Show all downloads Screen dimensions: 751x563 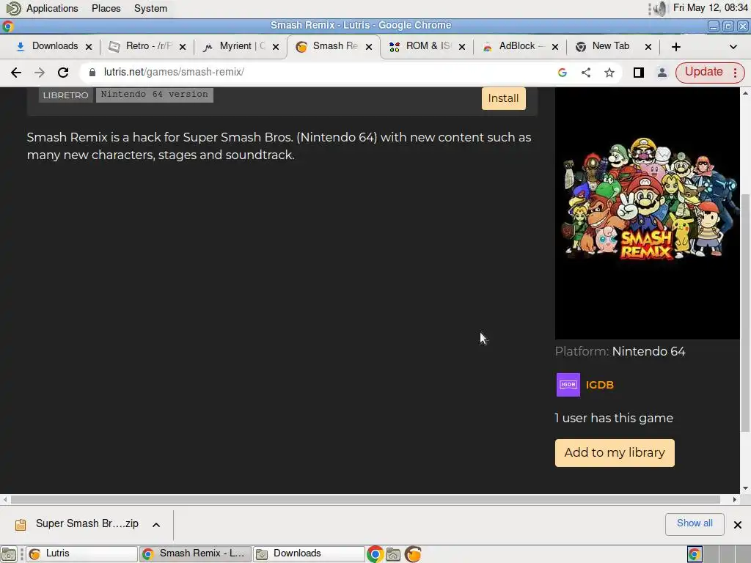pyautogui.click(x=695, y=523)
